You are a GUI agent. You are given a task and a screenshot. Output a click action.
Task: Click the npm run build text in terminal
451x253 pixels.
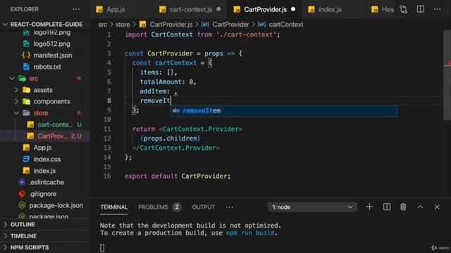250,233
